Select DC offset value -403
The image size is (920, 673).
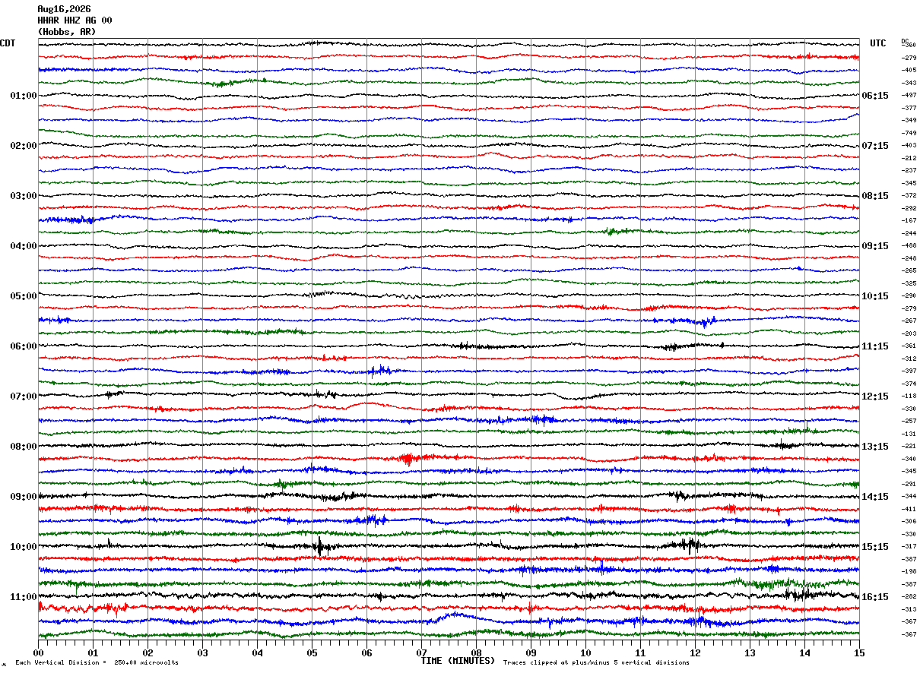click(x=909, y=146)
